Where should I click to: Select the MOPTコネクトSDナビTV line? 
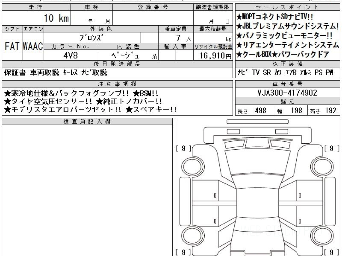tap(275, 17)
